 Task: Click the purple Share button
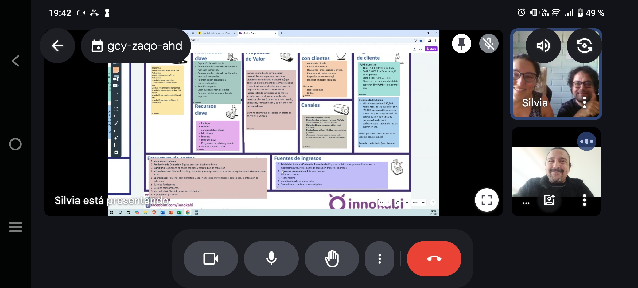coord(431,49)
